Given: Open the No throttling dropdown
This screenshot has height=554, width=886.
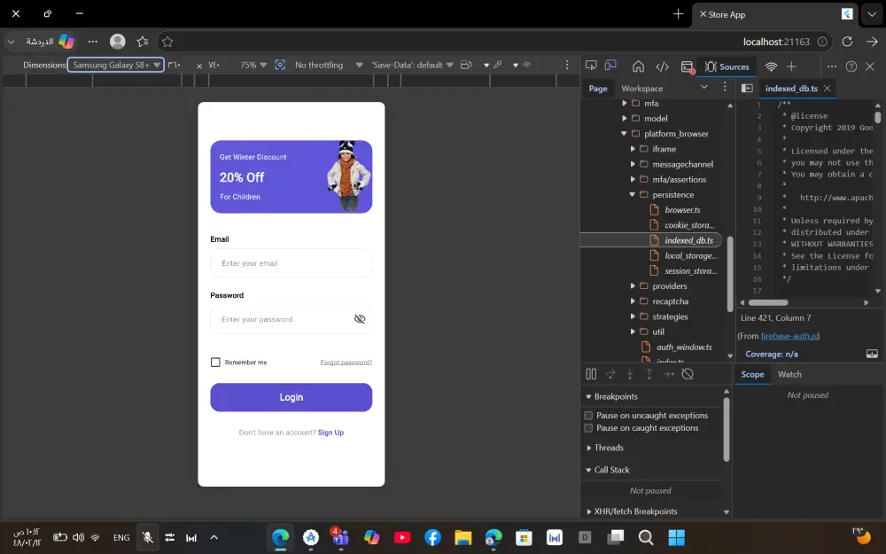Looking at the screenshot, I should click(328, 65).
